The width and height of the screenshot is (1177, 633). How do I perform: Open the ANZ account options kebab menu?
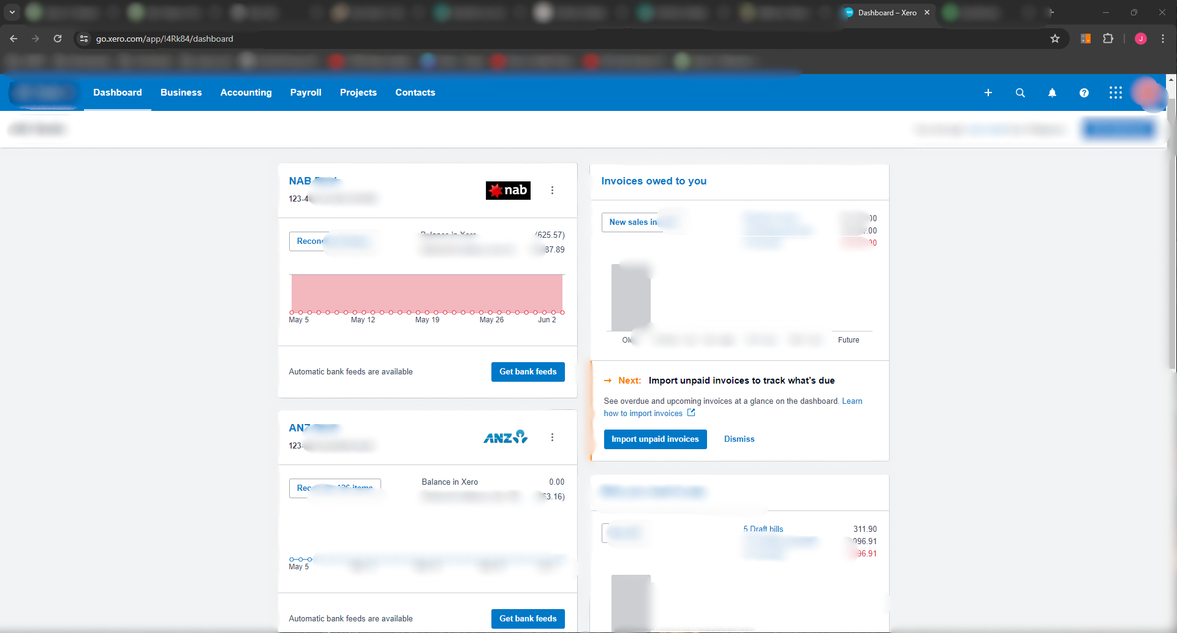pyautogui.click(x=552, y=438)
